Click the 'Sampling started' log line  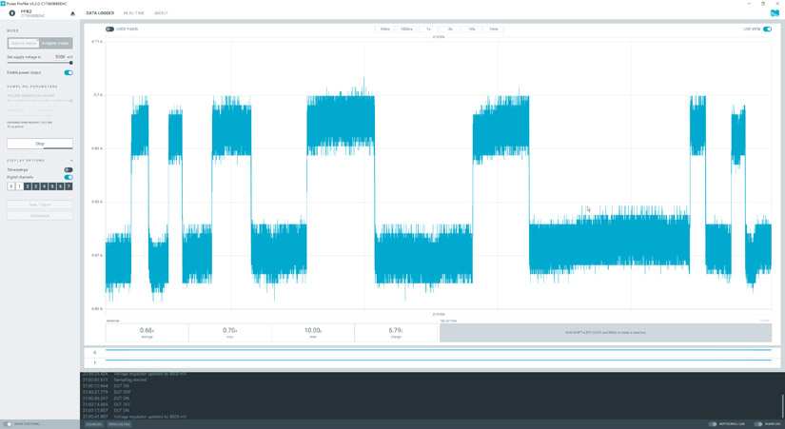click(x=129, y=380)
